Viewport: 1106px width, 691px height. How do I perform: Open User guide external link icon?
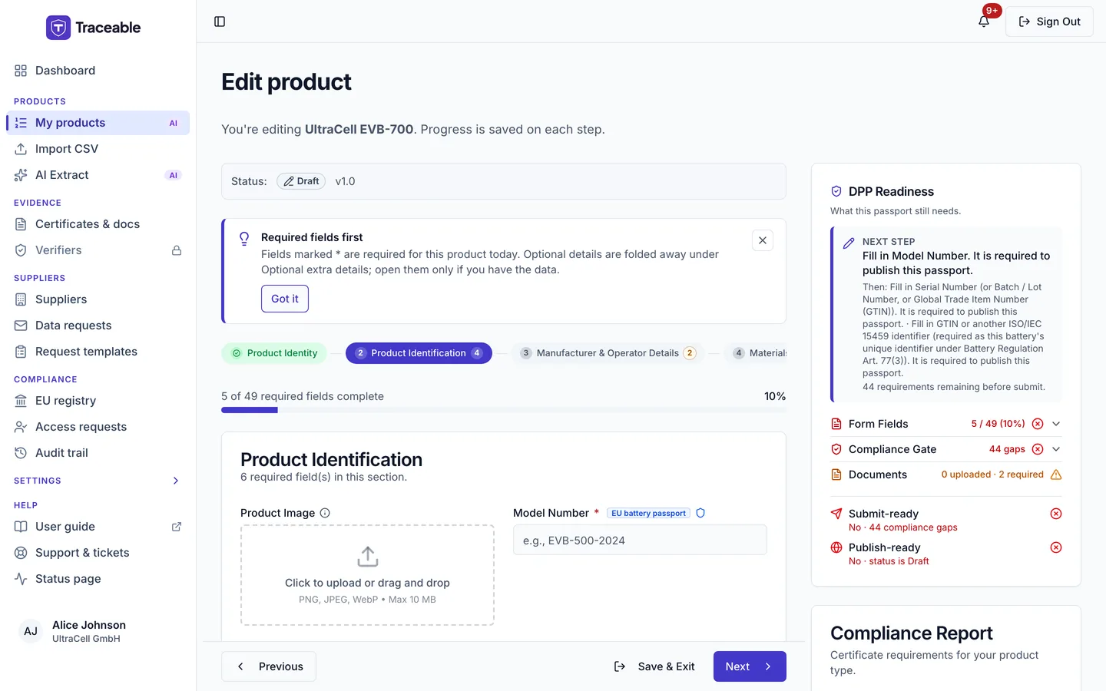pos(177,527)
